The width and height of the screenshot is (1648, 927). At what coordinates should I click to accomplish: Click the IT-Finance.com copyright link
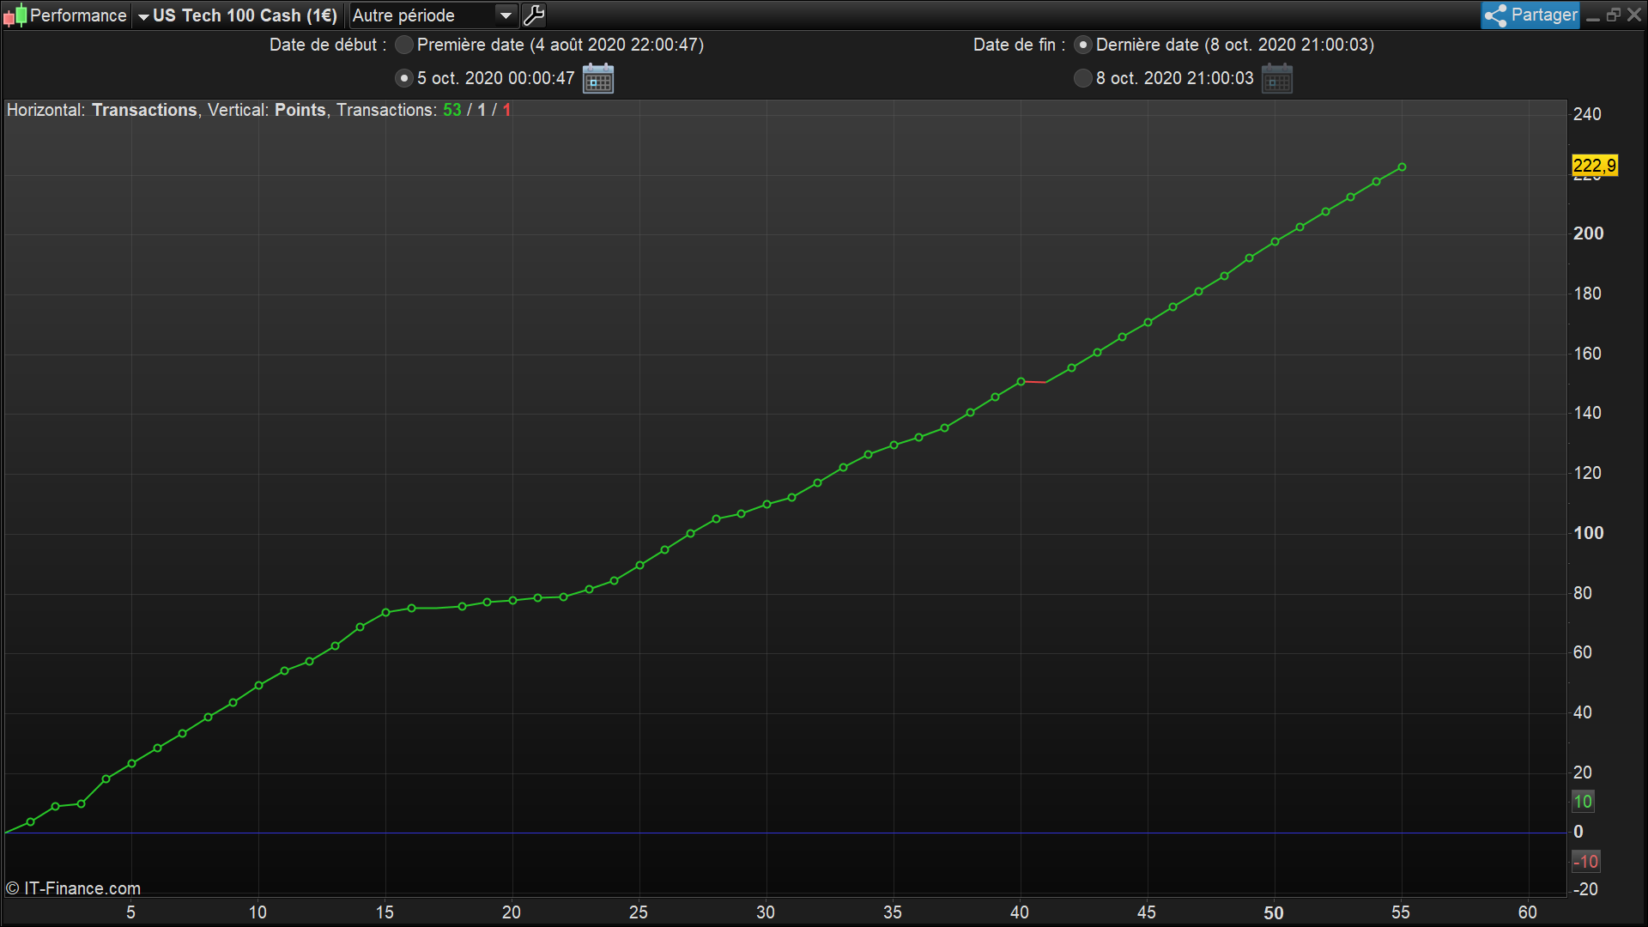coord(74,888)
